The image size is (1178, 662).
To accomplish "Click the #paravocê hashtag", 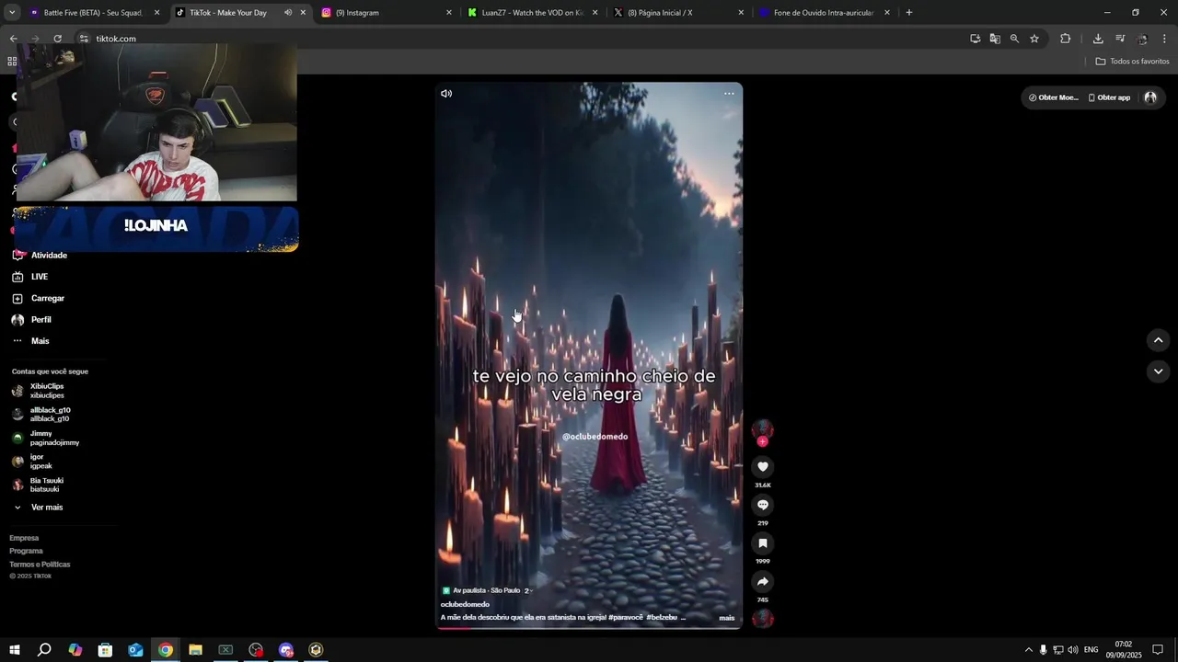I will tap(626, 618).
